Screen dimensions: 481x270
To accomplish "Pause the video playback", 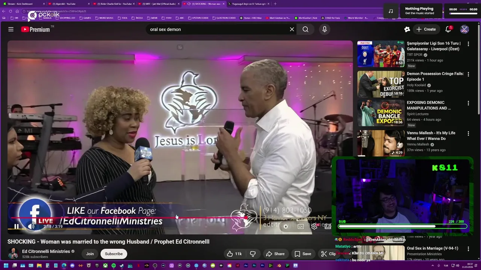I will (17, 226).
